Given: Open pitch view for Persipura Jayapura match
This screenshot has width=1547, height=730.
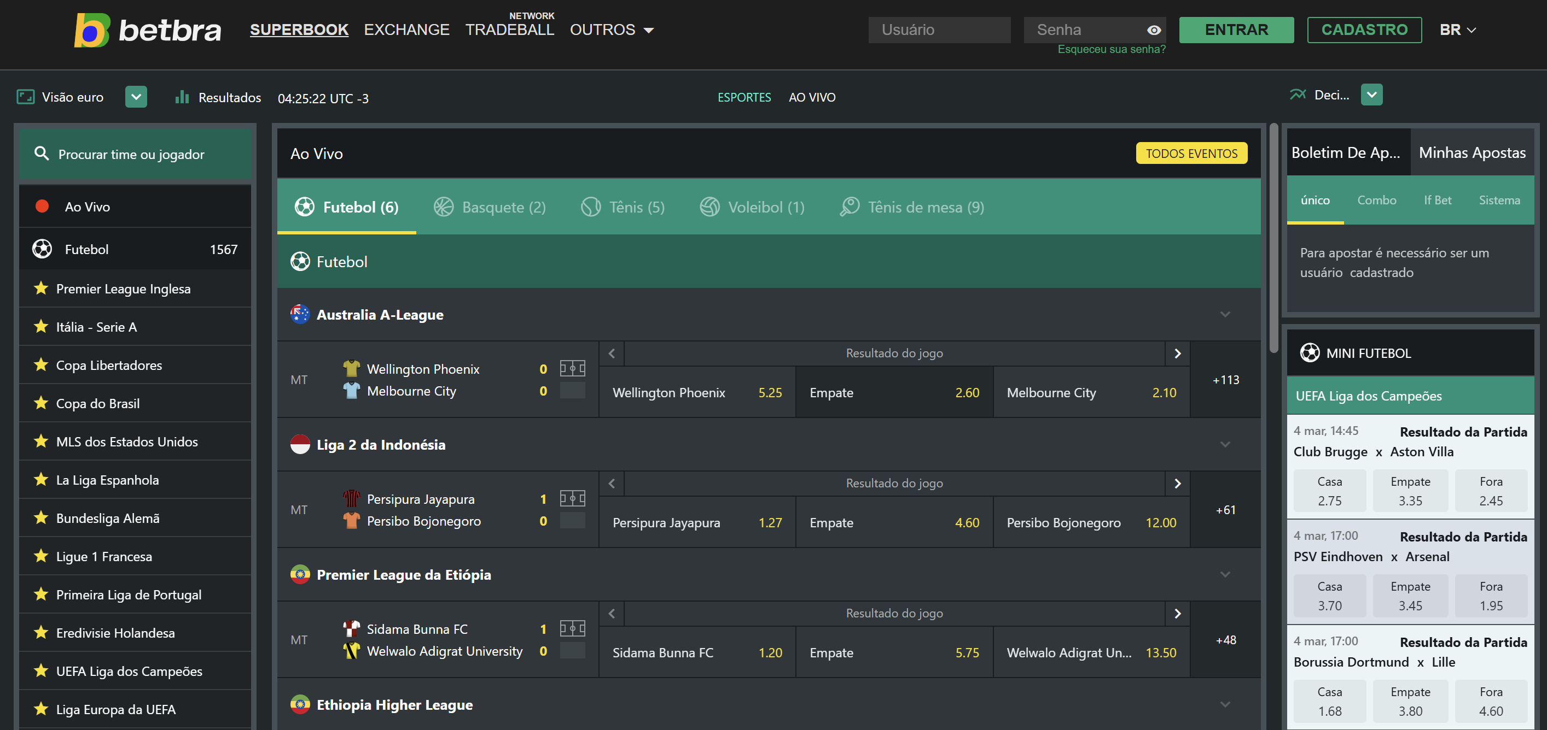Looking at the screenshot, I should click(572, 498).
